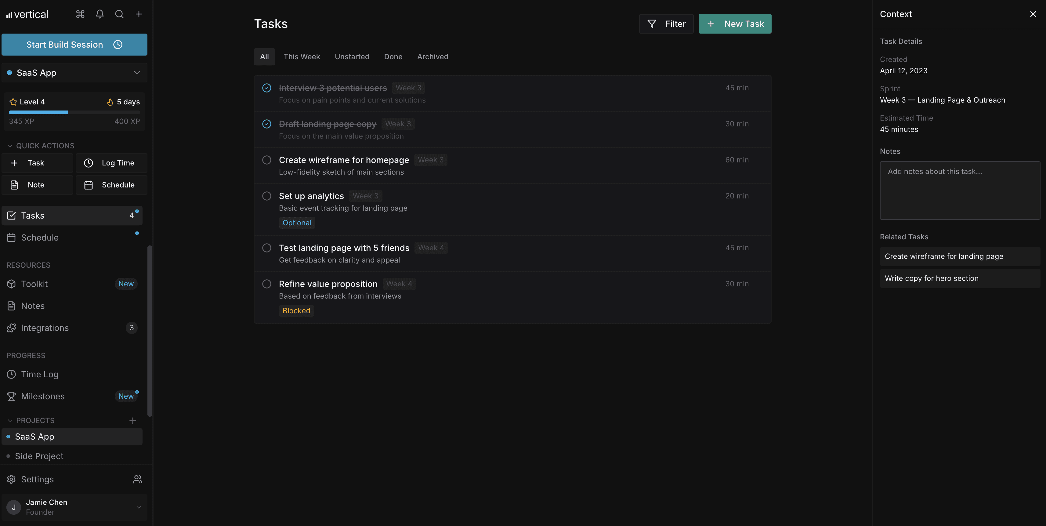
Task: Click the search magnifier icon
Action: pos(119,14)
